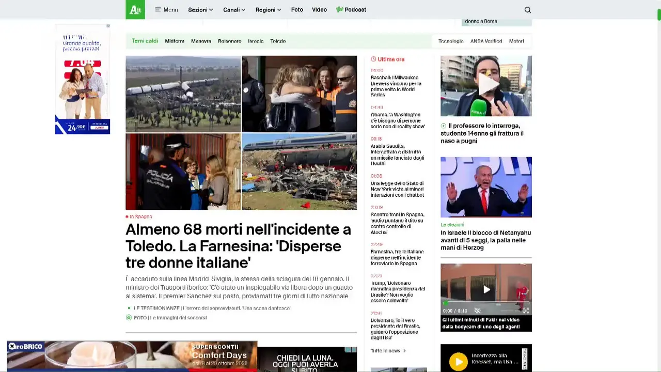
Task: Select the Israele hot topic
Action: (x=256, y=41)
